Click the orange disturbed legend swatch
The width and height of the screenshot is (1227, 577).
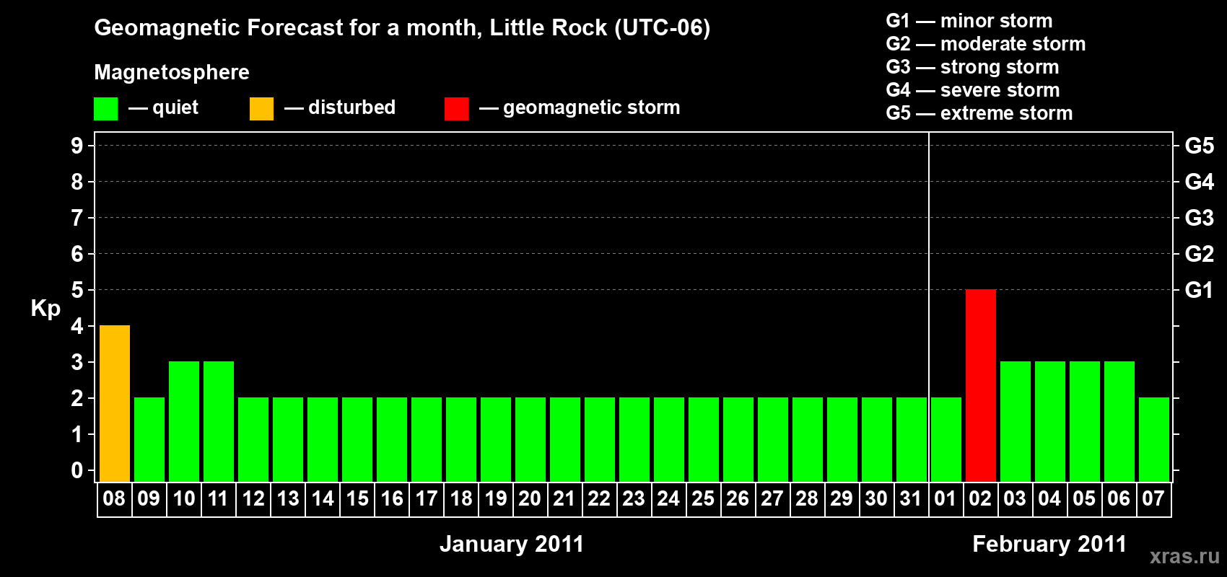[x=262, y=109]
